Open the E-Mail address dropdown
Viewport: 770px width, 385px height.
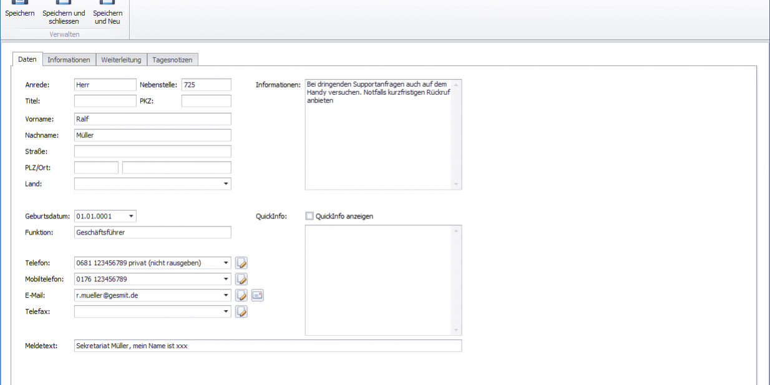(x=225, y=296)
